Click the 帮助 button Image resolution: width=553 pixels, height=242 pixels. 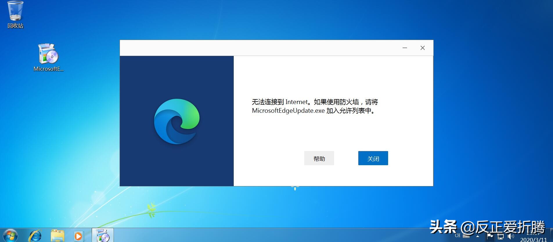pyautogui.click(x=319, y=158)
